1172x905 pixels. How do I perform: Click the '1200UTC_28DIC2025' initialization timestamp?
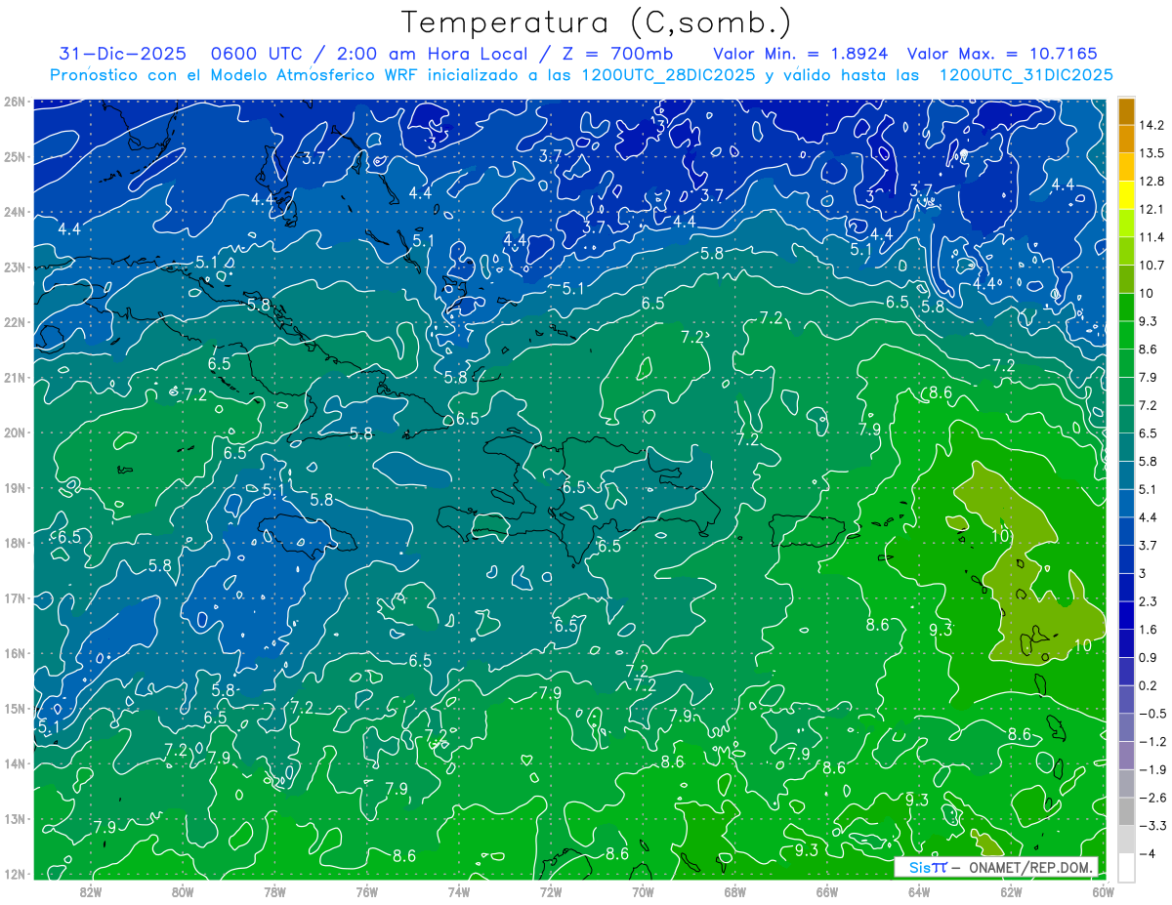(667, 75)
